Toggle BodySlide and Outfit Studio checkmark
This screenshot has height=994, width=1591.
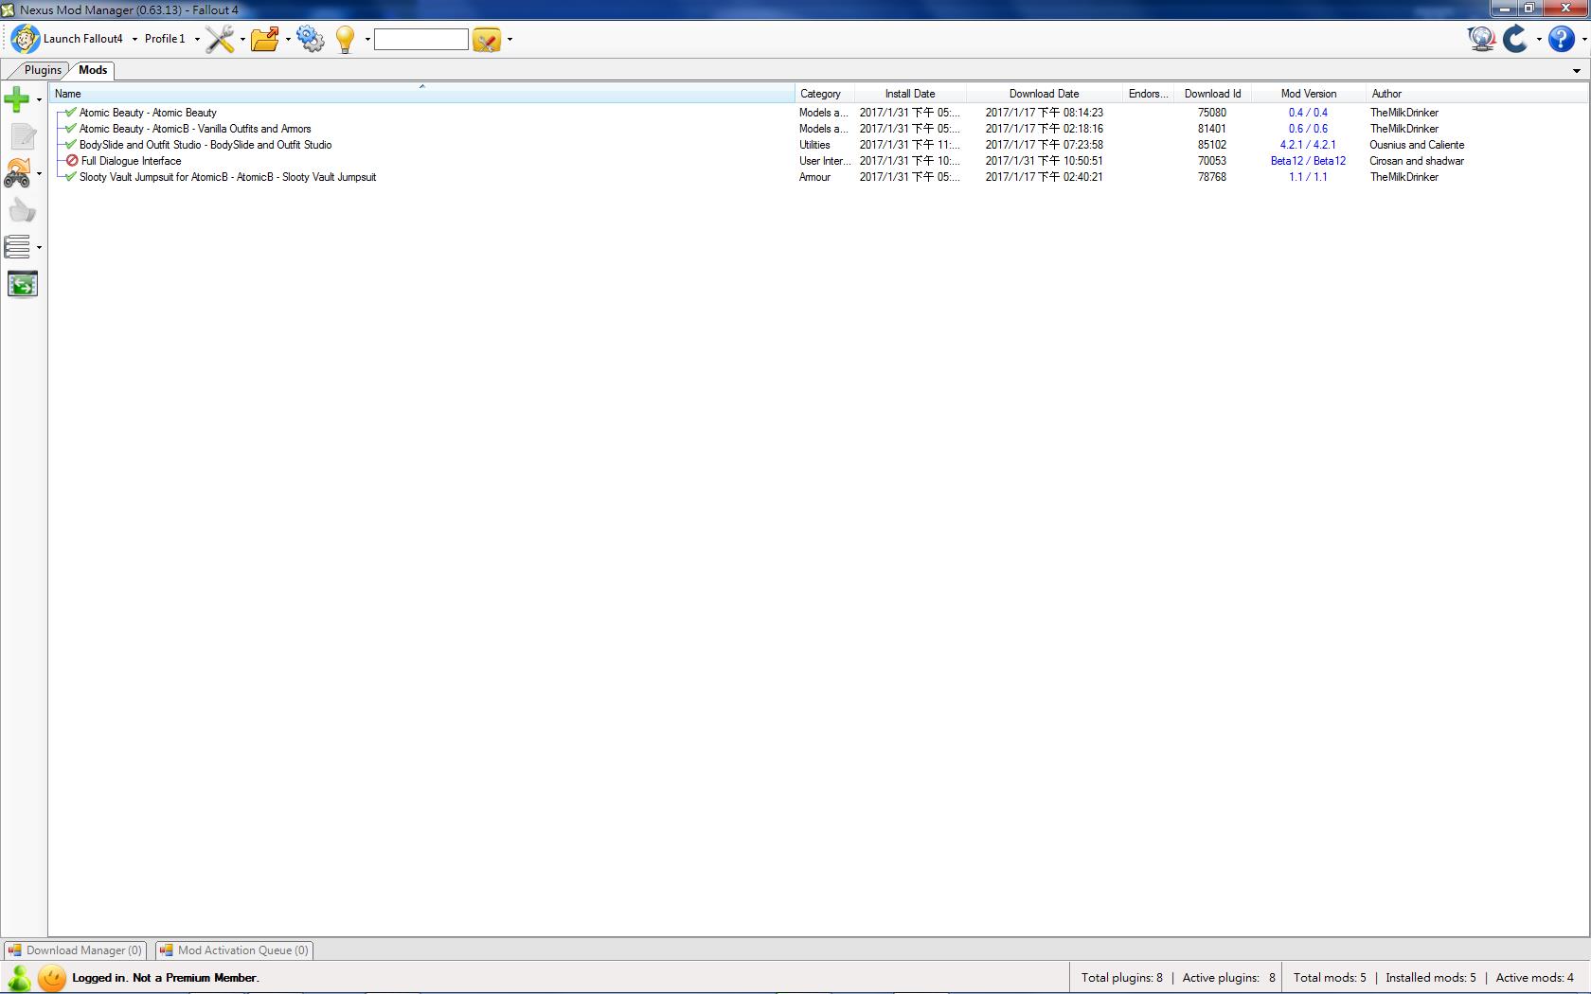(x=70, y=145)
